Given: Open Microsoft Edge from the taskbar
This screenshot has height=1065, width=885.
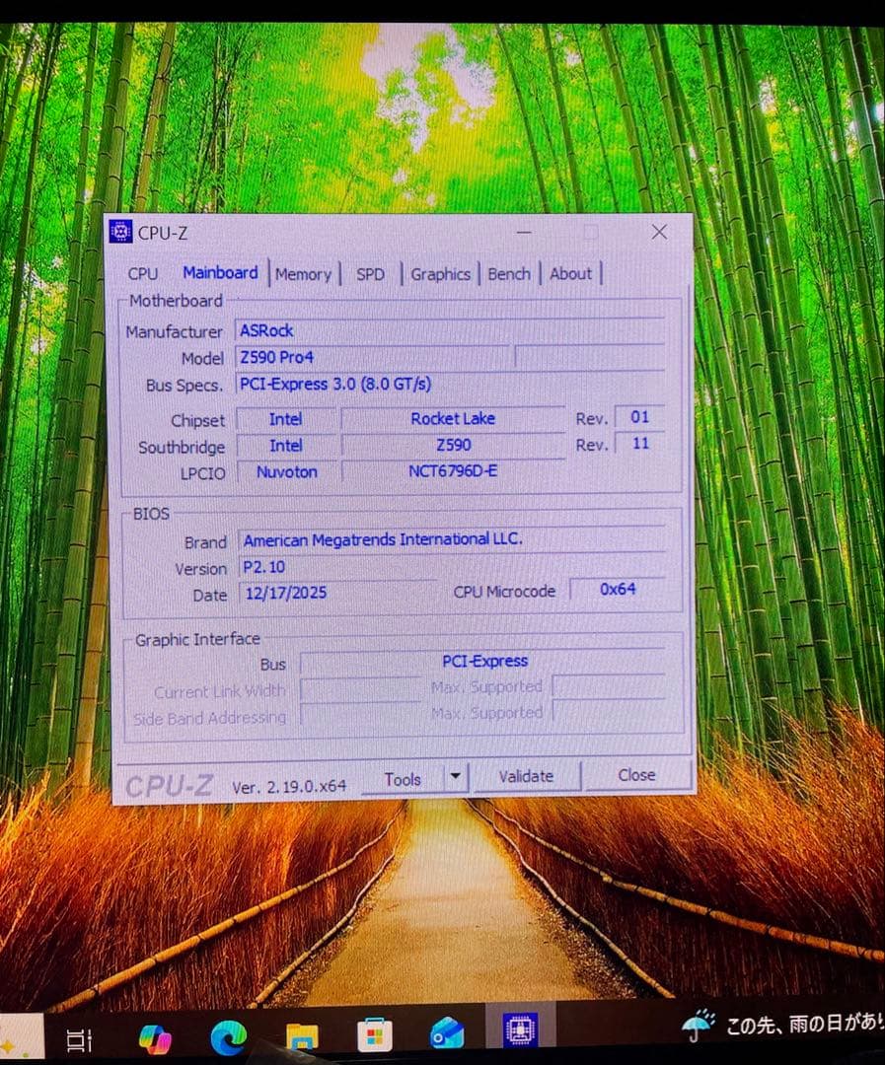Looking at the screenshot, I should click(228, 1037).
